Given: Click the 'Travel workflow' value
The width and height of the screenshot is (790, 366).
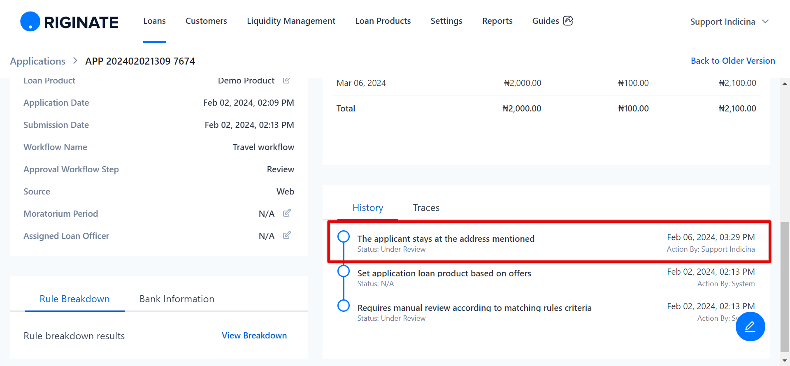Looking at the screenshot, I should pyautogui.click(x=263, y=147).
